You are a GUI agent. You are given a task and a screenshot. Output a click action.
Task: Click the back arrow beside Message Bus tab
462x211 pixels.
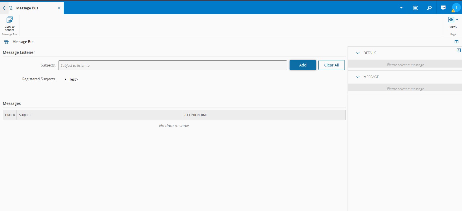click(4, 8)
